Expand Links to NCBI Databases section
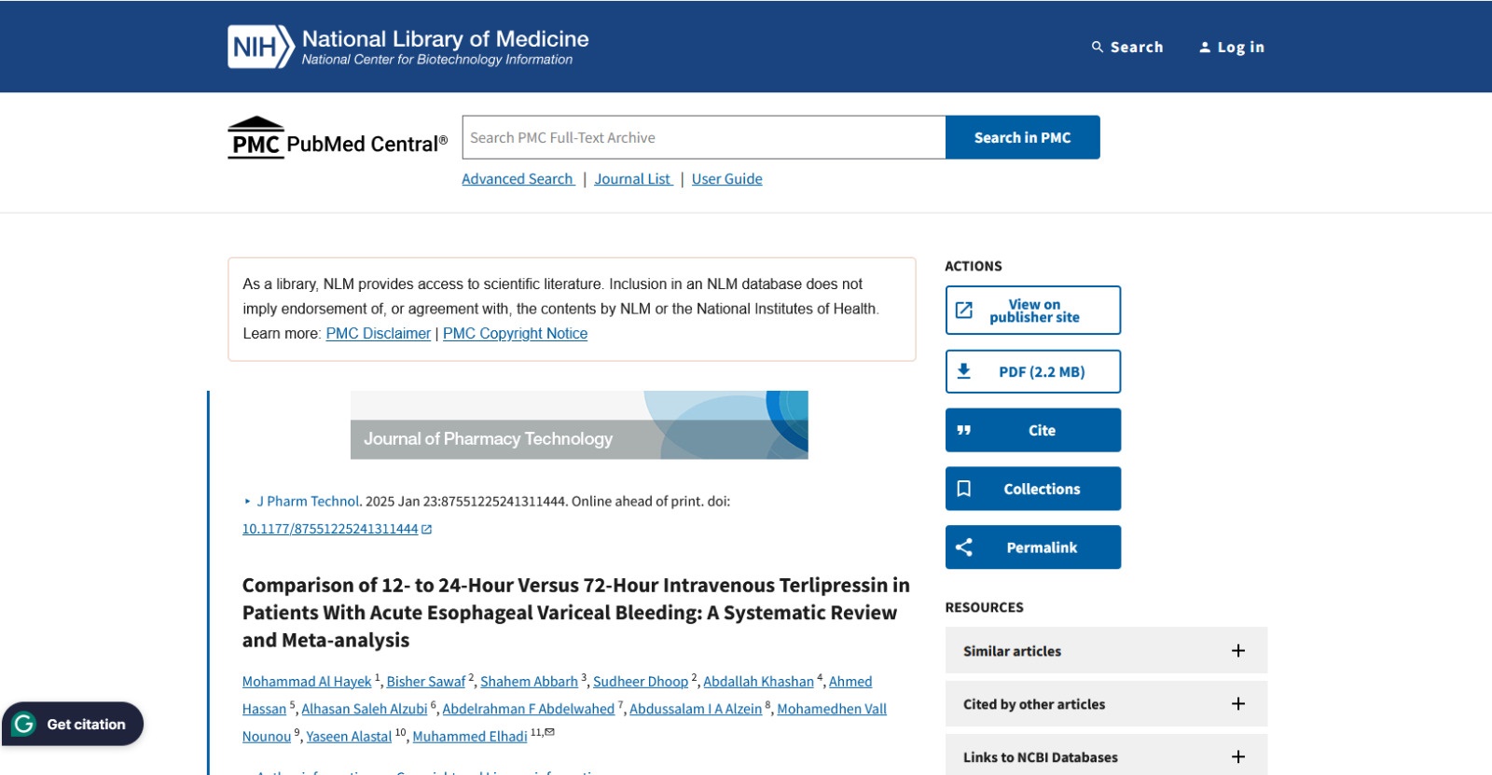The image size is (1492, 775). pos(1237,756)
